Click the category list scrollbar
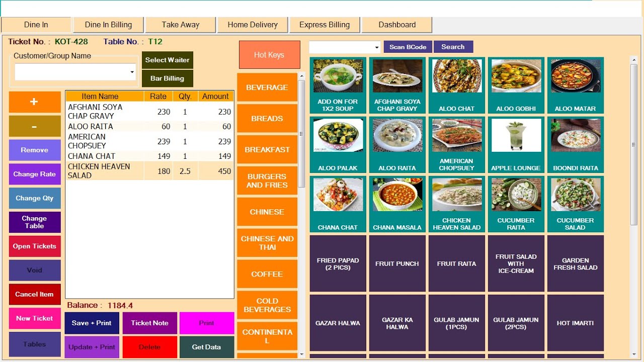This screenshot has height=362, width=644. click(302, 133)
